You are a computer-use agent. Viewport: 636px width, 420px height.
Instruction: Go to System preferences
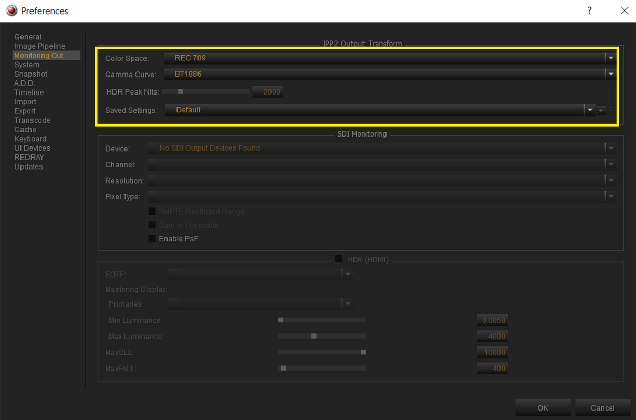(x=27, y=65)
